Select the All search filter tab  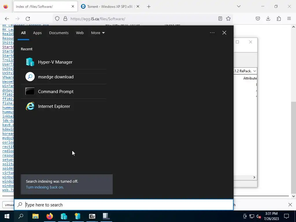click(x=23, y=33)
